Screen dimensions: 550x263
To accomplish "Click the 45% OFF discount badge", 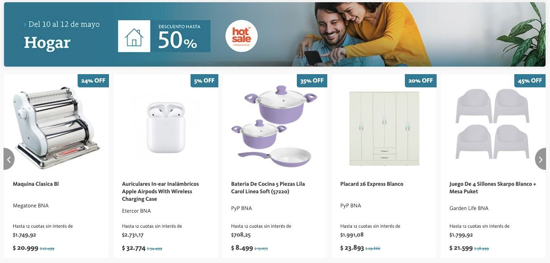I will pyautogui.click(x=530, y=81).
